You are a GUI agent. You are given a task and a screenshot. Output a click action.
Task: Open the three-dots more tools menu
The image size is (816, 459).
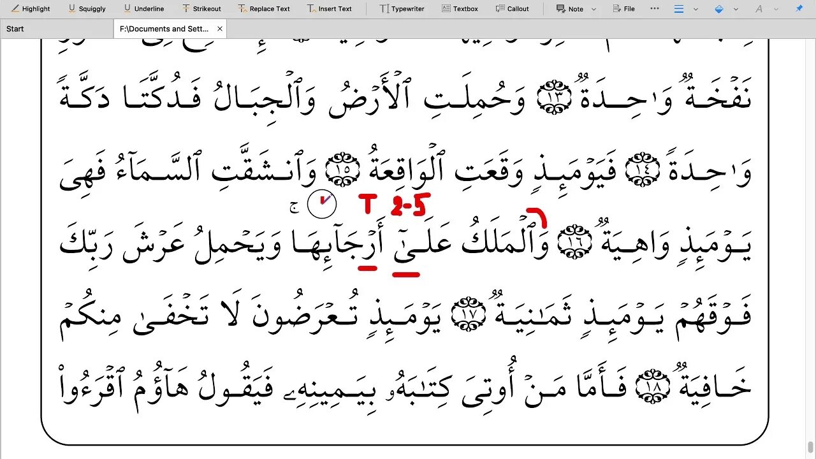(655, 9)
